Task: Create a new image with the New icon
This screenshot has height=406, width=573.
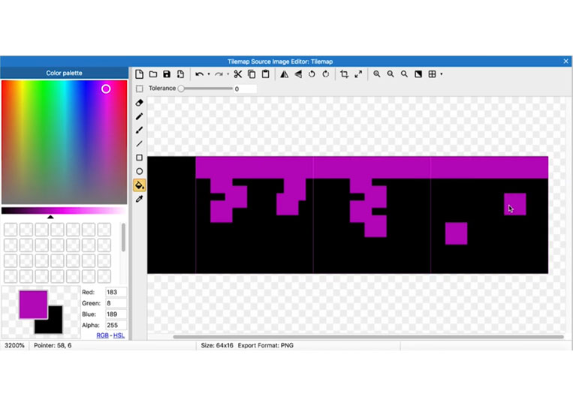Action: 139,74
